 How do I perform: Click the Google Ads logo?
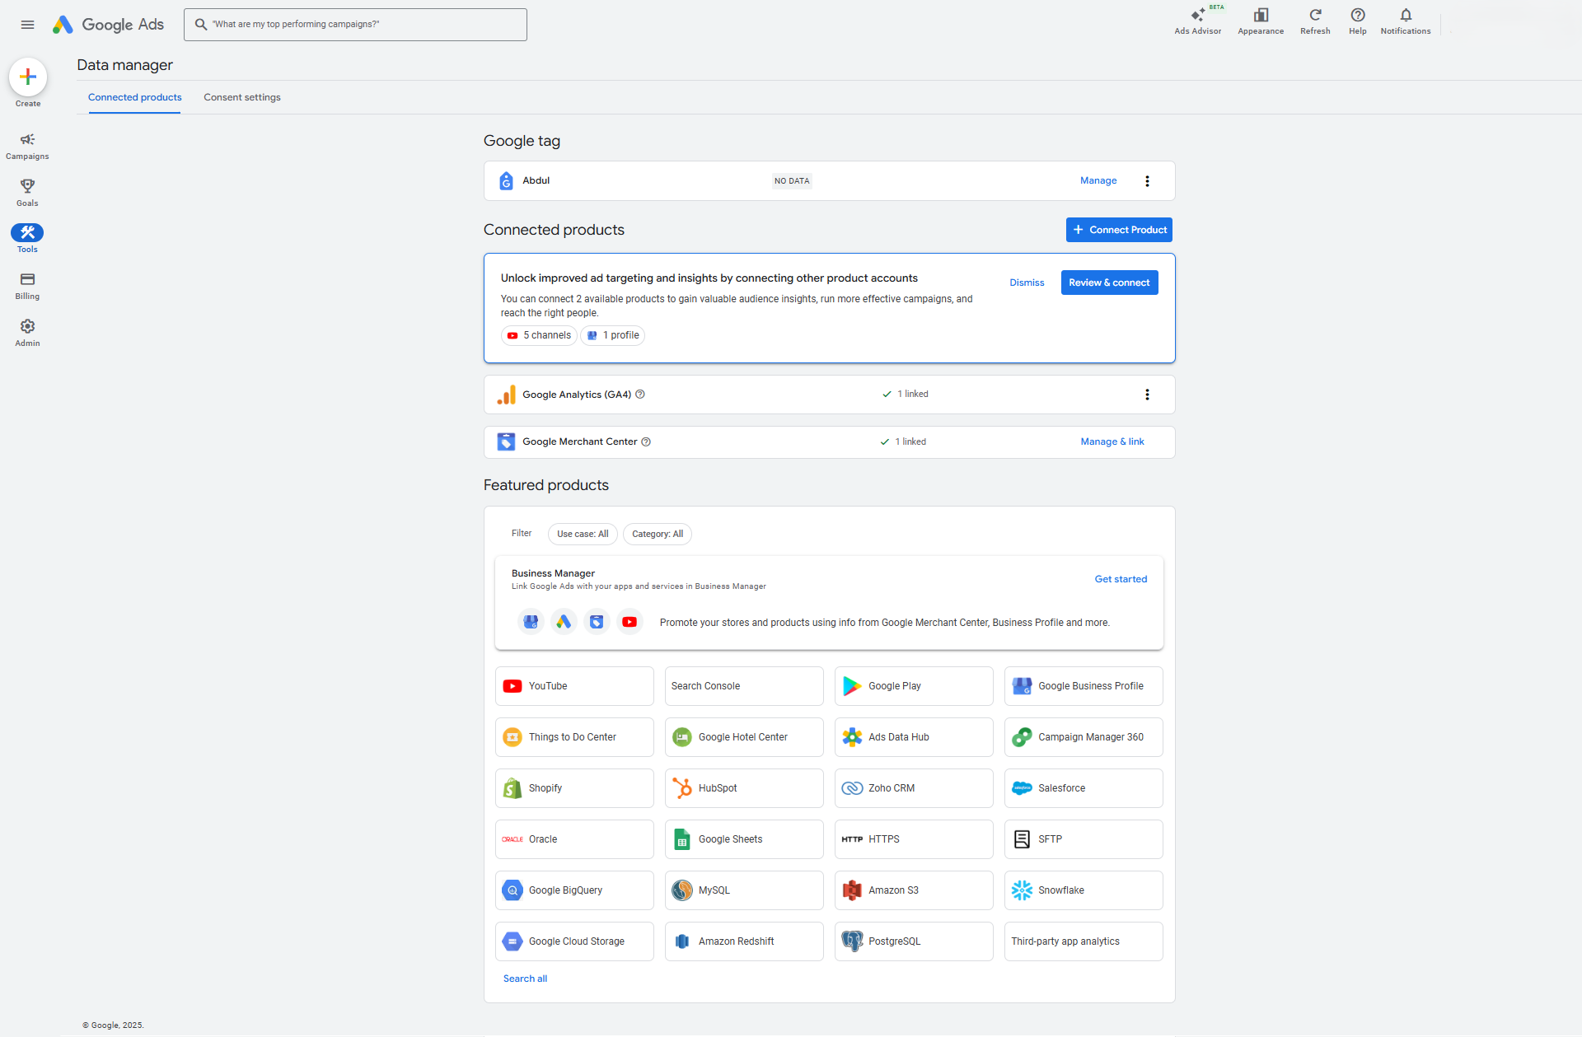(108, 25)
